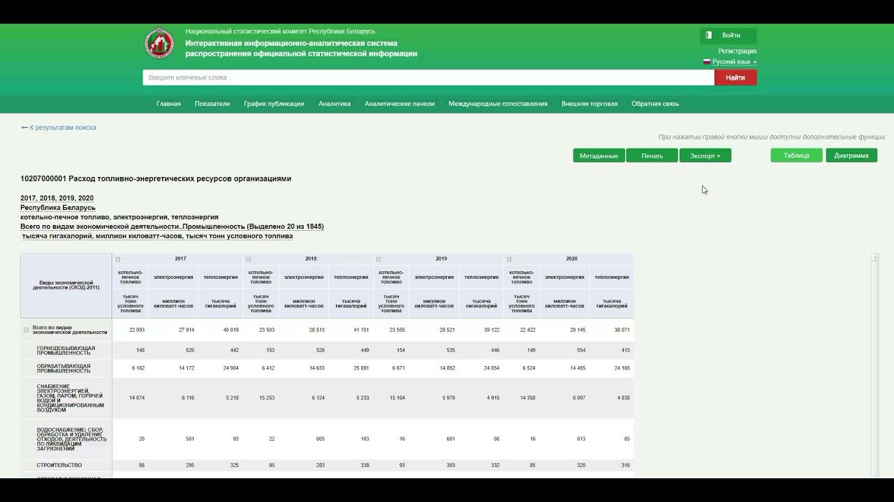Screen dimensions: 894x502
Task: Open the Внешняя торговля menu item
Action: click(589, 104)
